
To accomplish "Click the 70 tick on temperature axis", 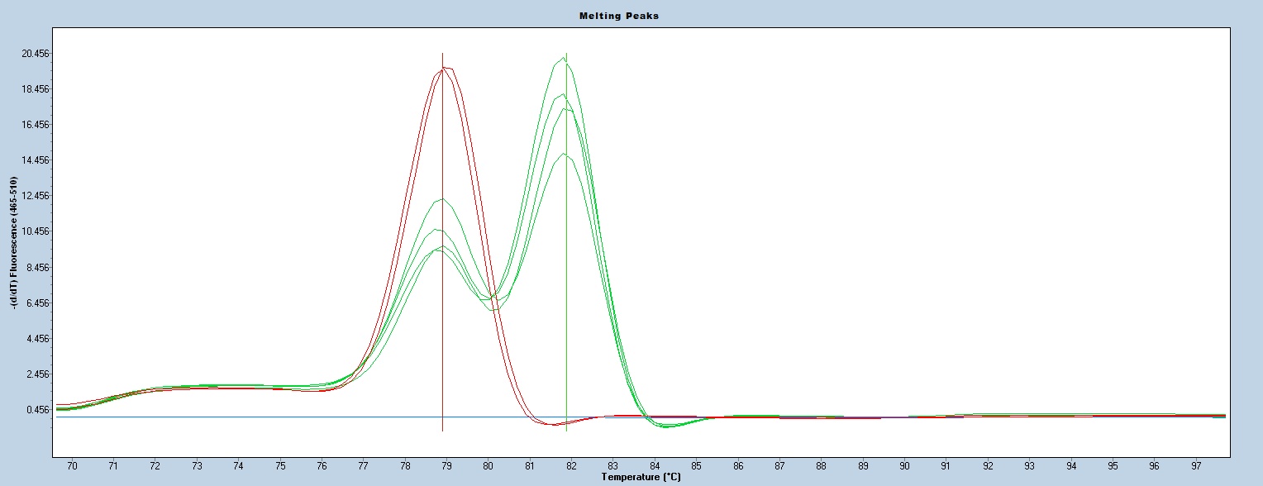I will [x=72, y=466].
